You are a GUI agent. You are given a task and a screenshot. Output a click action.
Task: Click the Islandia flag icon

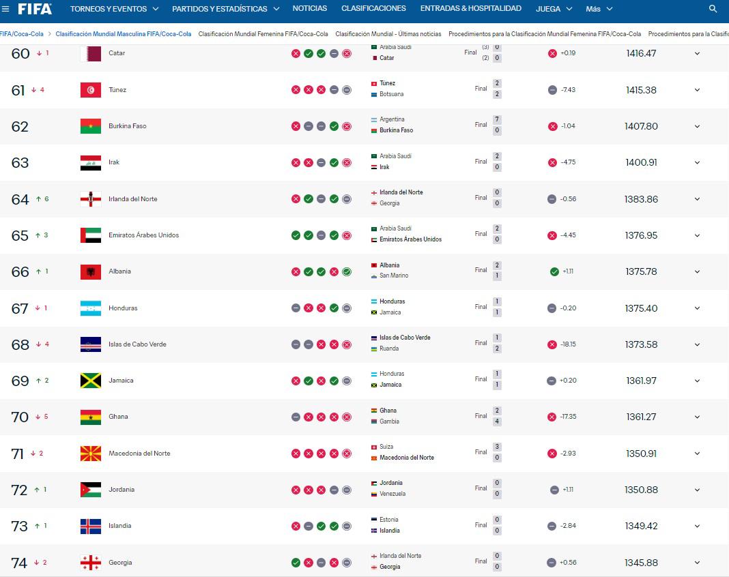point(91,527)
